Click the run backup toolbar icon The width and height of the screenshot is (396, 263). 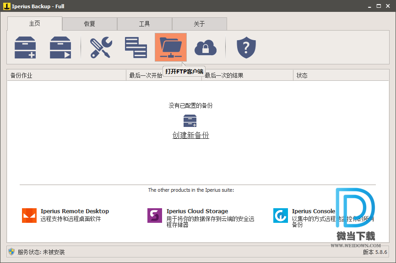tap(60, 47)
